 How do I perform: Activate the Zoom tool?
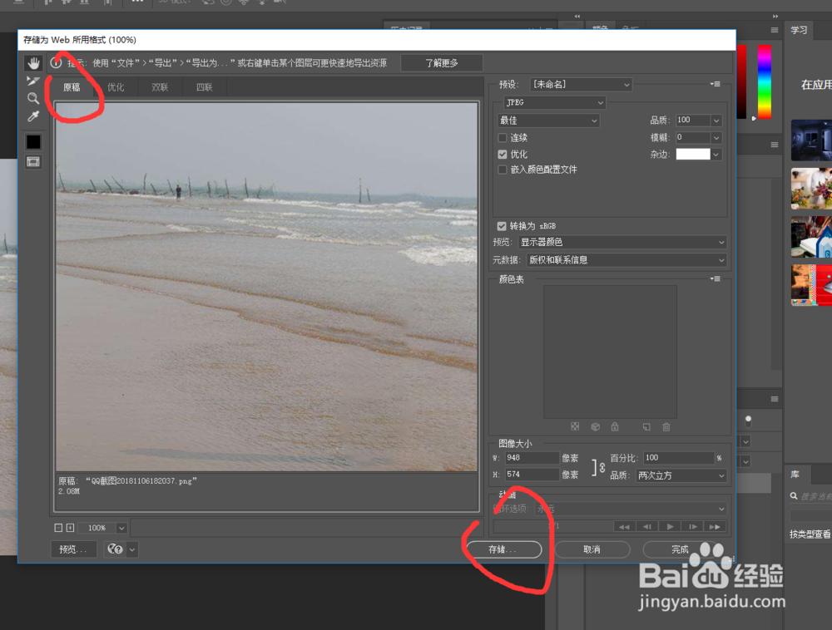[x=33, y=98]
